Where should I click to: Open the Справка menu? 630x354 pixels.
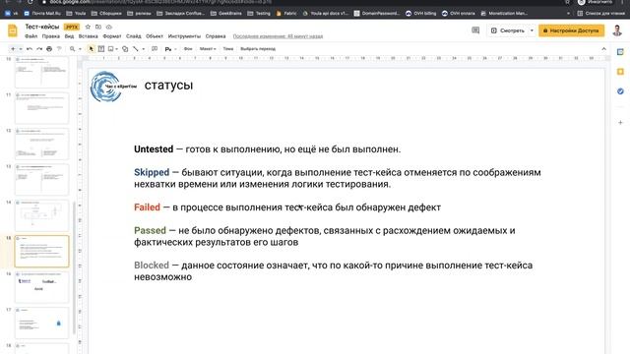click(x=216, y=36)
